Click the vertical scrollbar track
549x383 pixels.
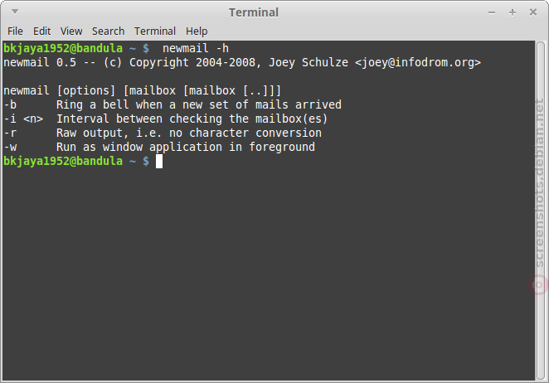coord(541,210)
